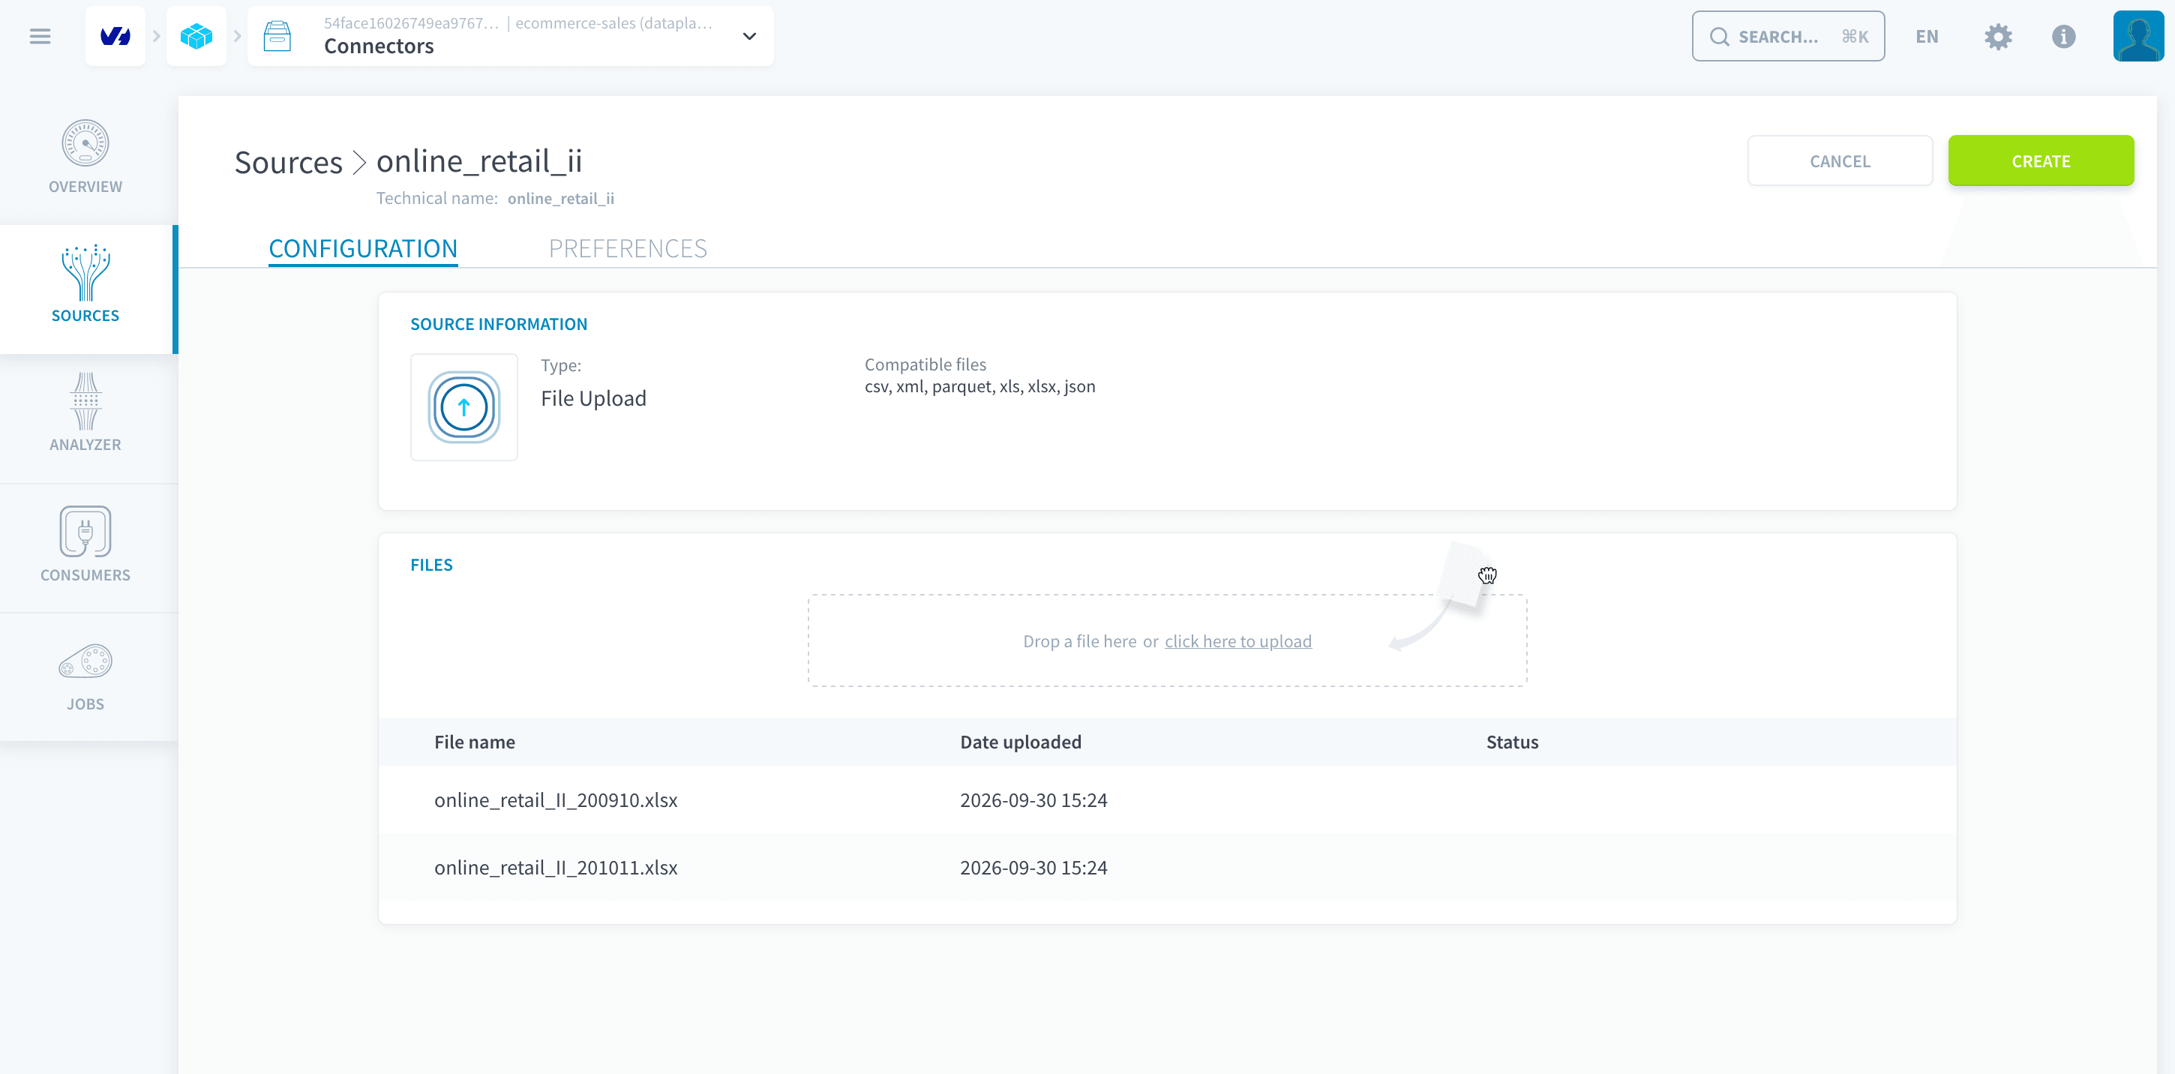Select online_retail_II_201011.xlsx file name
The height and width of the screenshot is (1074, 2175).
[556, 867]
